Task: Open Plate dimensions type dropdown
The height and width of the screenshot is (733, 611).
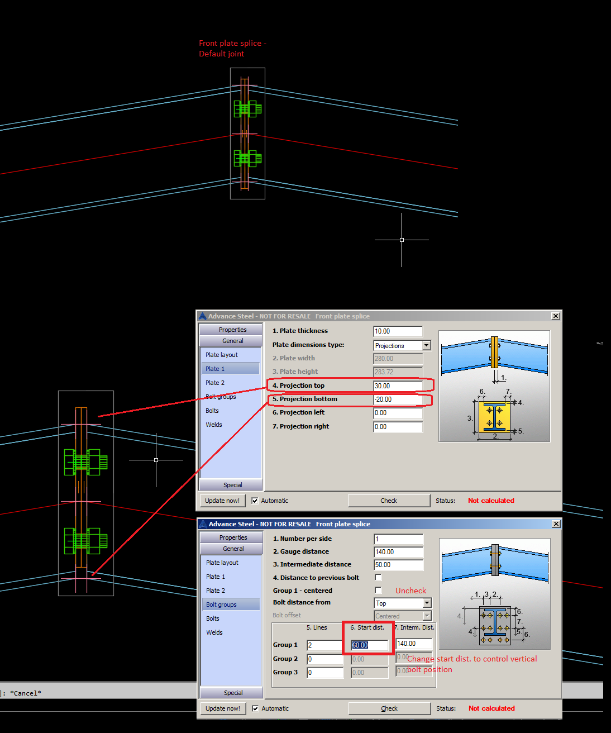Action: click(427, 345)
